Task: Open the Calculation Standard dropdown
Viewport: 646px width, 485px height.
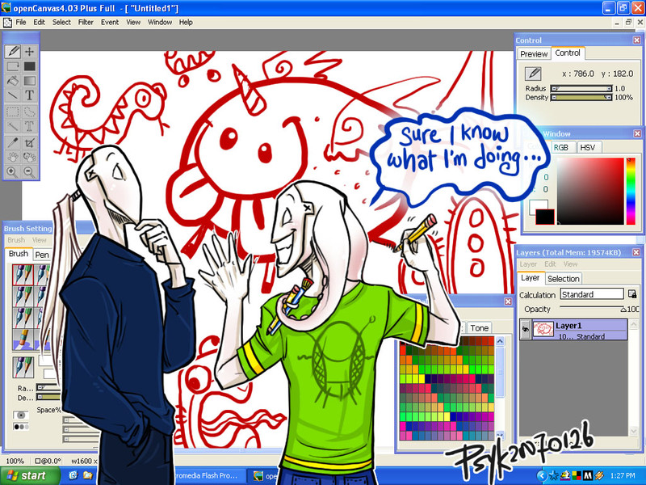Action: (x=592, y=294)
